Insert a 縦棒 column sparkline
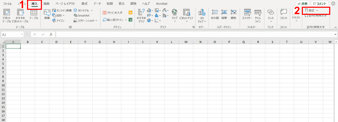This screenshot has width=338, height=122. pos(224,14)
